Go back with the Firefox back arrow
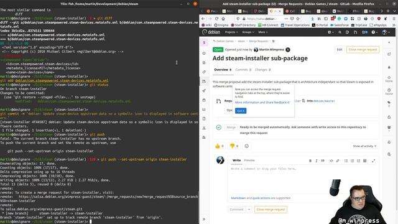Viewport: 398px width, 224px height. (203, 19)
